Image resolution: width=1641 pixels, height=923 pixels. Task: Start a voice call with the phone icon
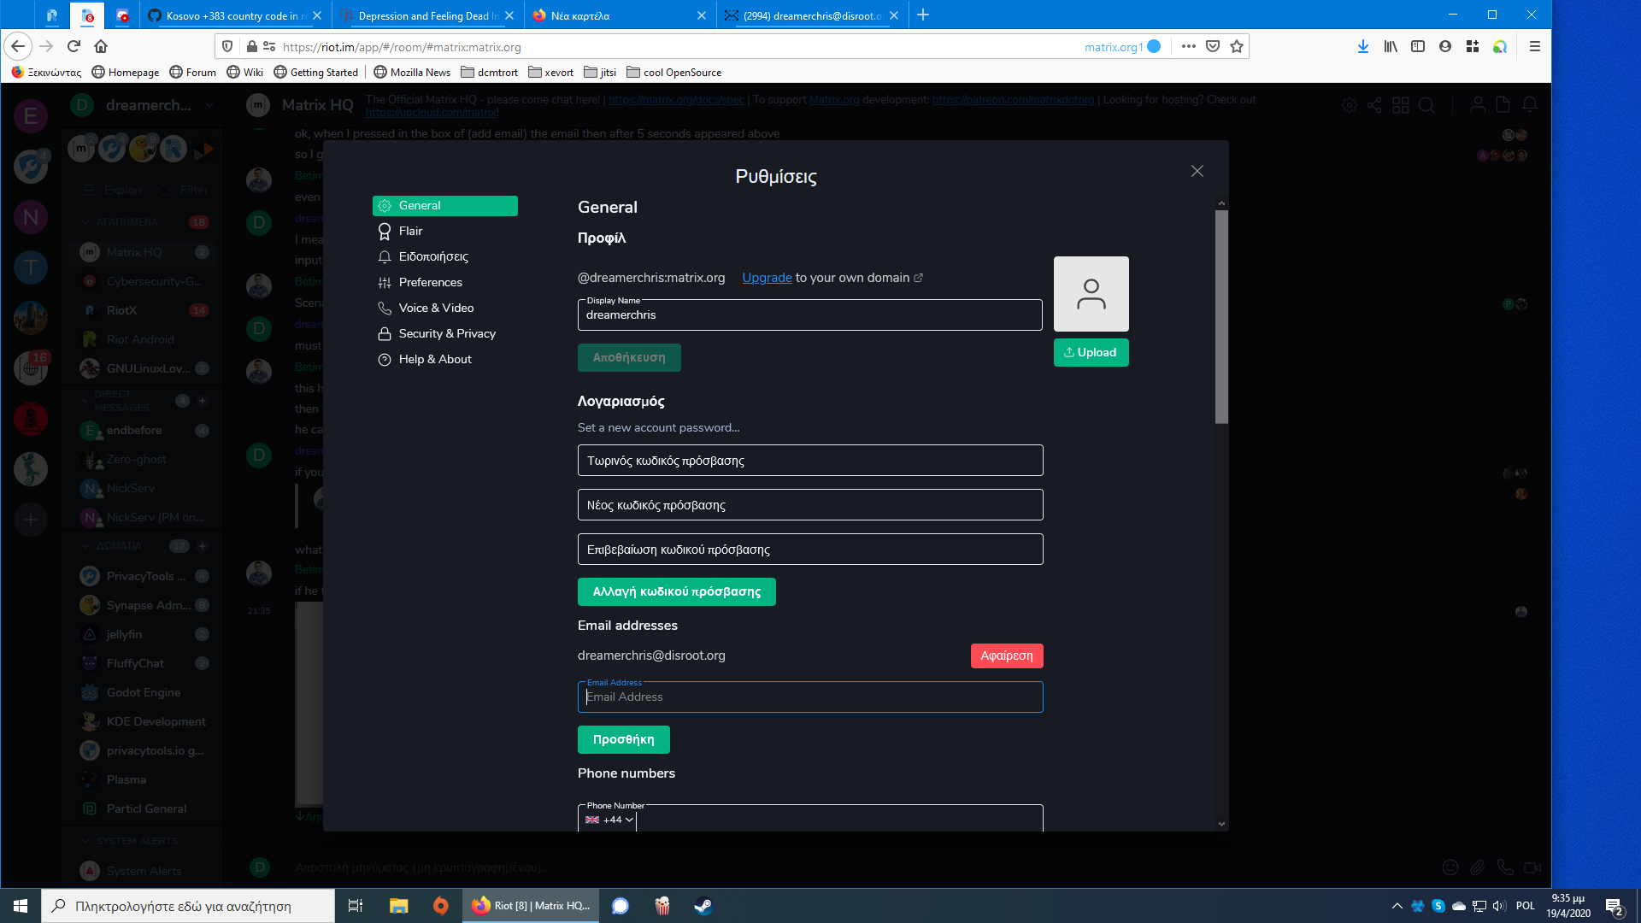pyautogui.click(x=1504, y=867)
